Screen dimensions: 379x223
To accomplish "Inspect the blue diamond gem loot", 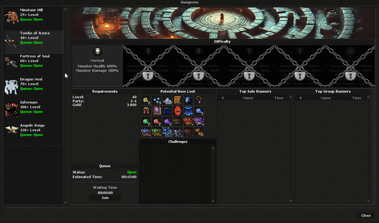I will pos(199,111).
